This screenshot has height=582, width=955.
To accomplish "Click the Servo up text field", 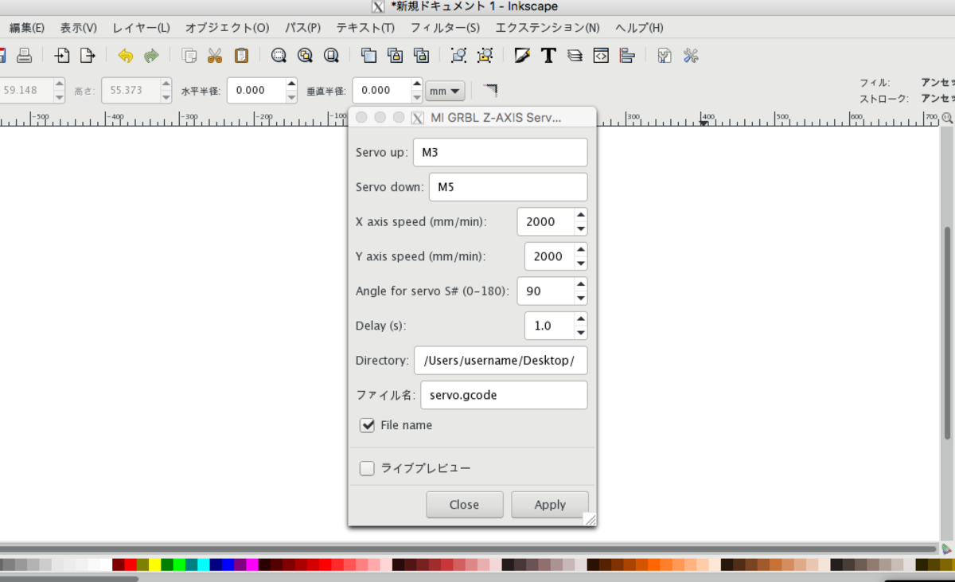I will pos(500,152).
